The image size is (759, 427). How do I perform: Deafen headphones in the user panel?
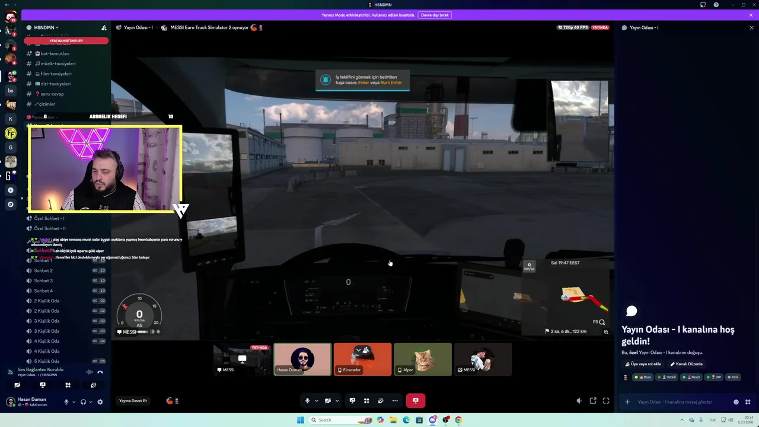click(x=83, y=401)
